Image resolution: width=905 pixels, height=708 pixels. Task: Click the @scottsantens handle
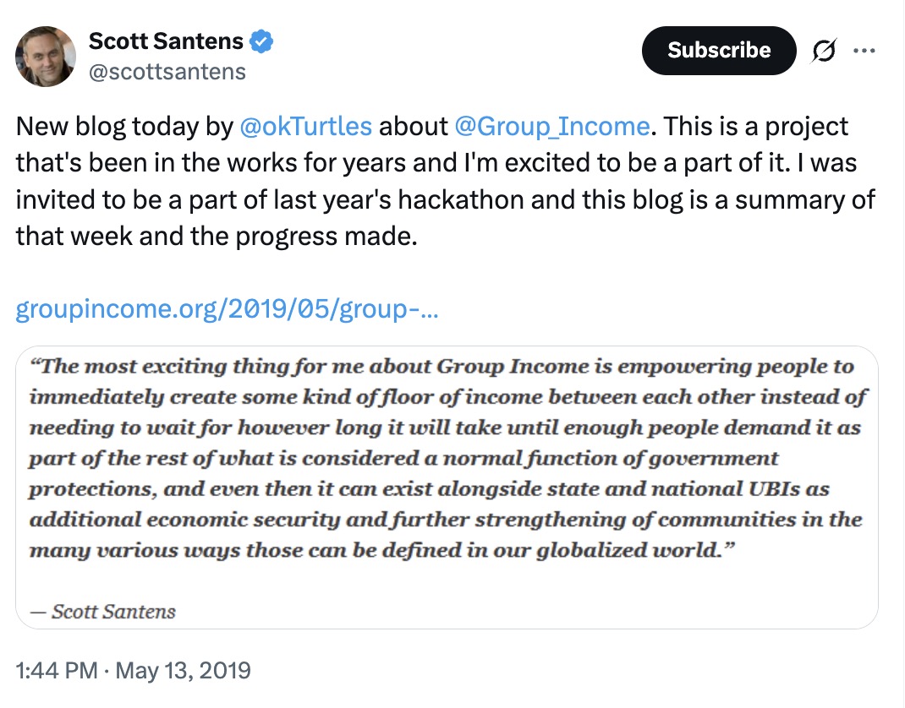(167, 71)
